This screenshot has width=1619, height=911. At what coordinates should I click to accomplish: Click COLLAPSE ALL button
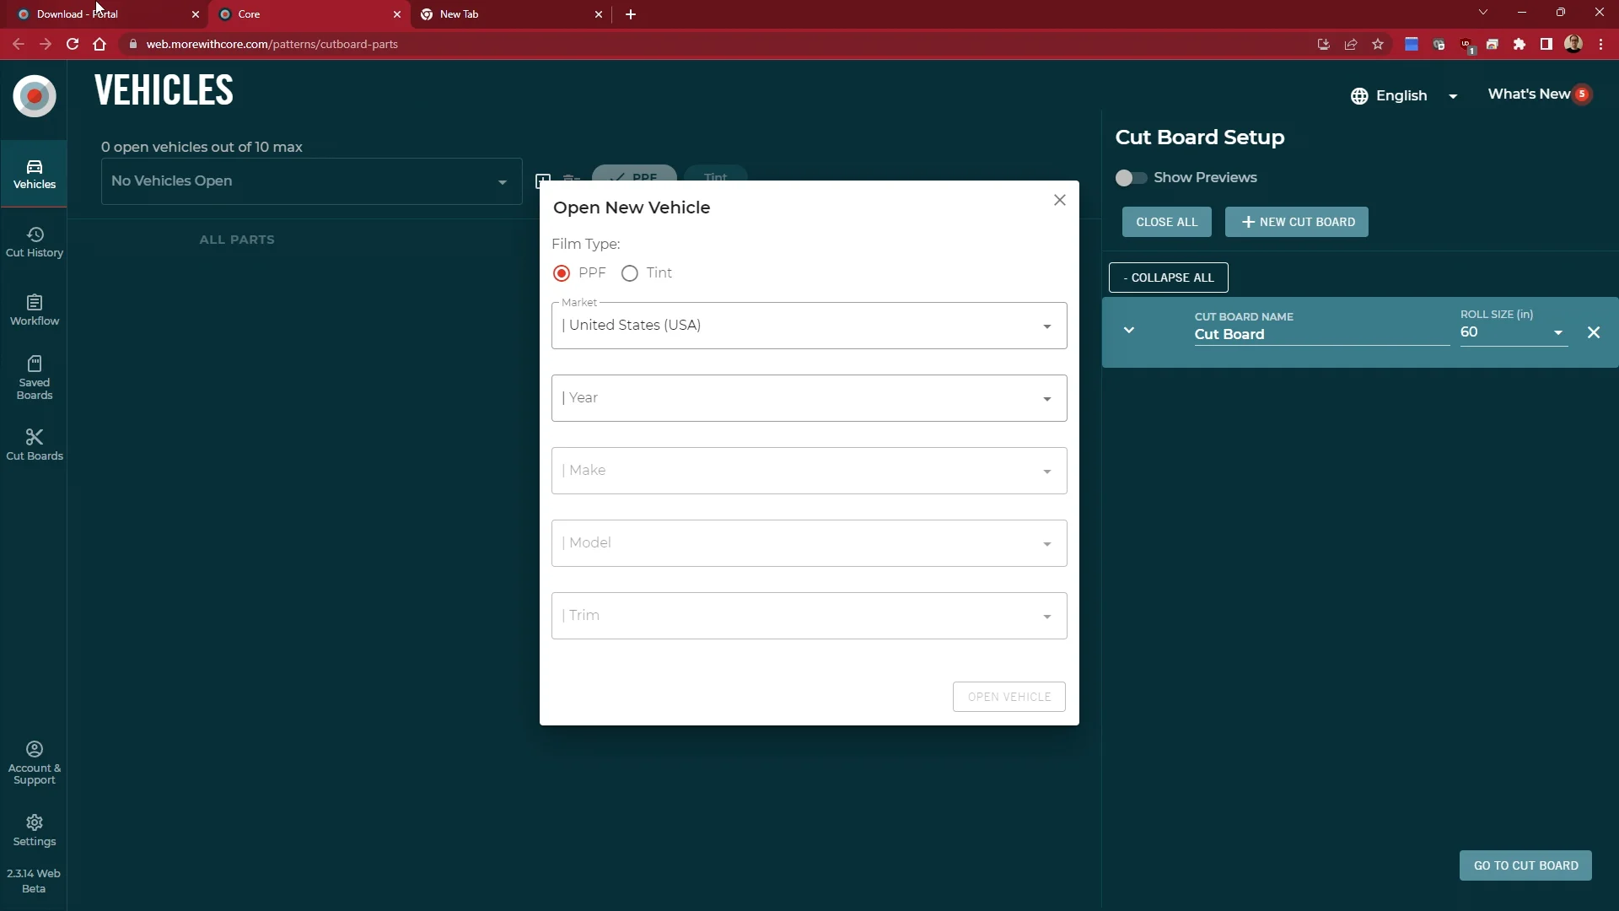[1169, 278]
